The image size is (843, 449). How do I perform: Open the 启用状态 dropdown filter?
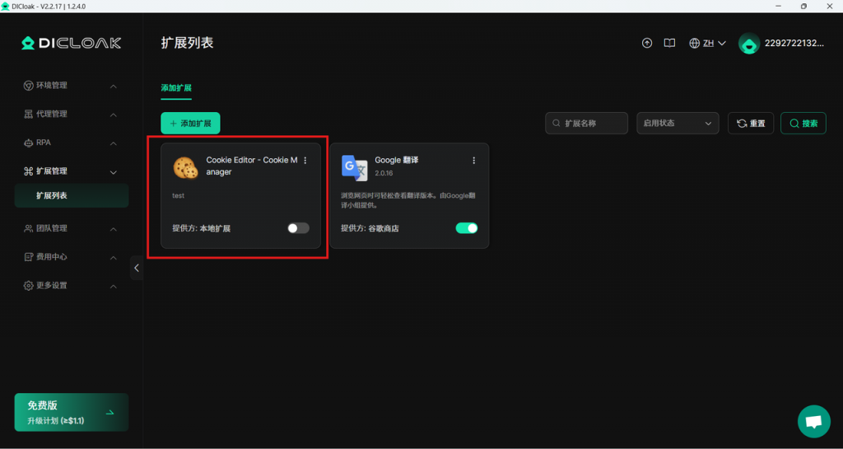tap(677, 124)
